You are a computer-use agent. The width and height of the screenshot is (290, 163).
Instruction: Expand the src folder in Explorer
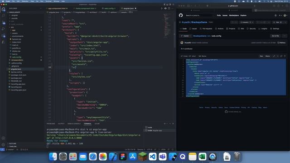coord(12,27)
